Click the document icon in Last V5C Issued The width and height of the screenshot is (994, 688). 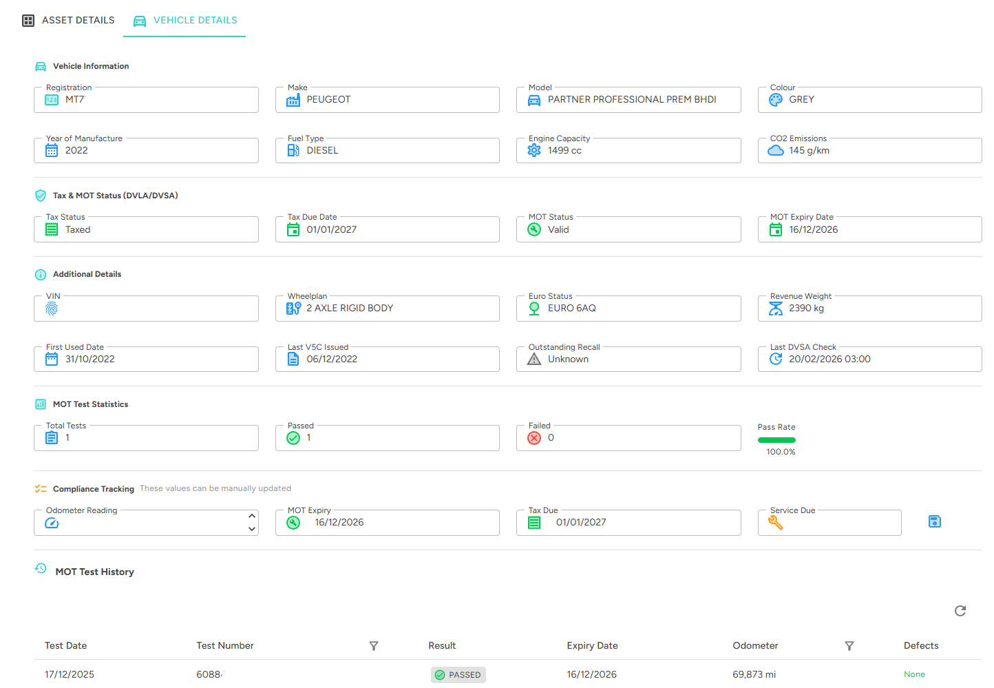click(293, 359)
